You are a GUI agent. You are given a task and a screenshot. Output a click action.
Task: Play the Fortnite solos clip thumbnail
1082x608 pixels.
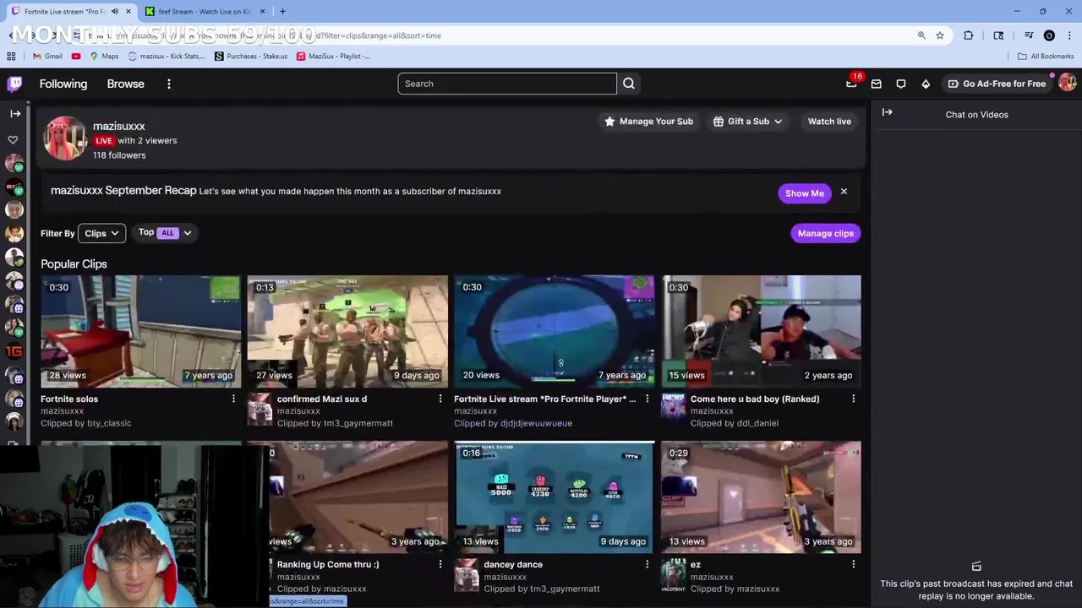[x=140, y=331]
